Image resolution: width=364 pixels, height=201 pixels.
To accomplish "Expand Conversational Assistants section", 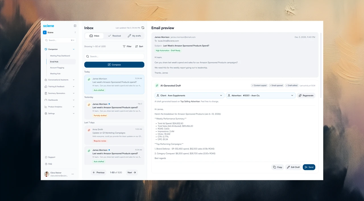I will click(x=59, y=80).
